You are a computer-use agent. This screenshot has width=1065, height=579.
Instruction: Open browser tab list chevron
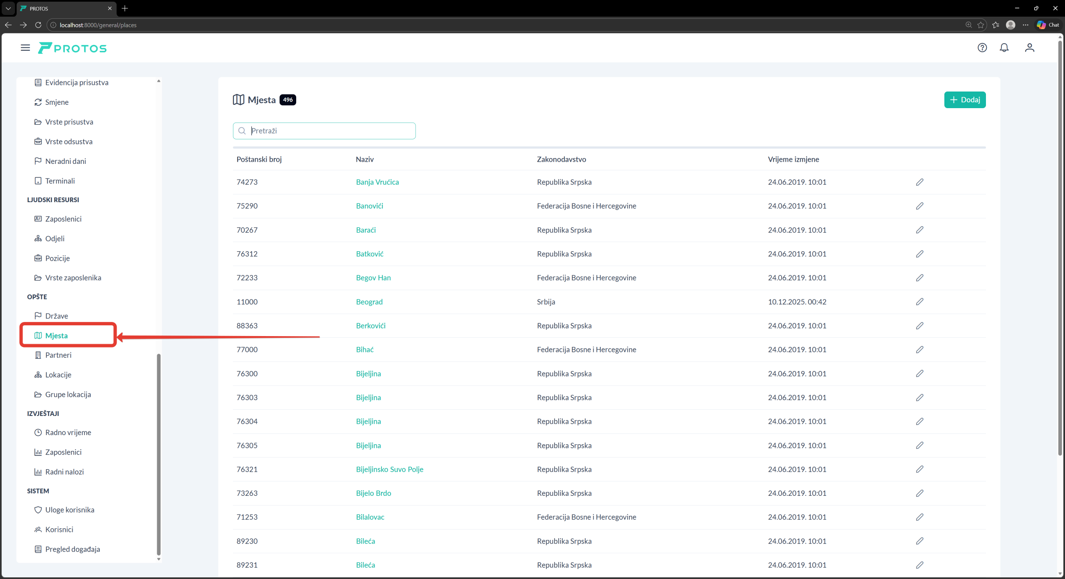(8, 8)
